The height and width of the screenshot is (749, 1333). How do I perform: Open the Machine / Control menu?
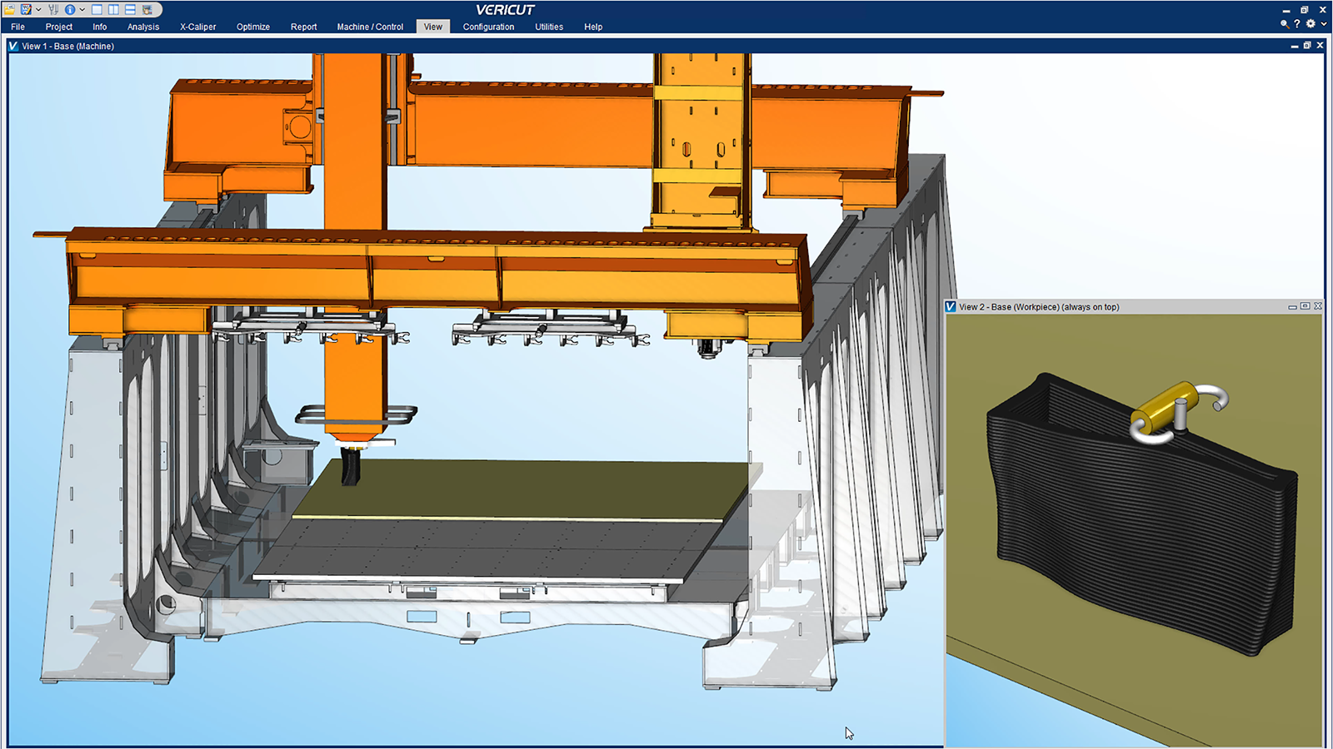(x=370, y=27)
